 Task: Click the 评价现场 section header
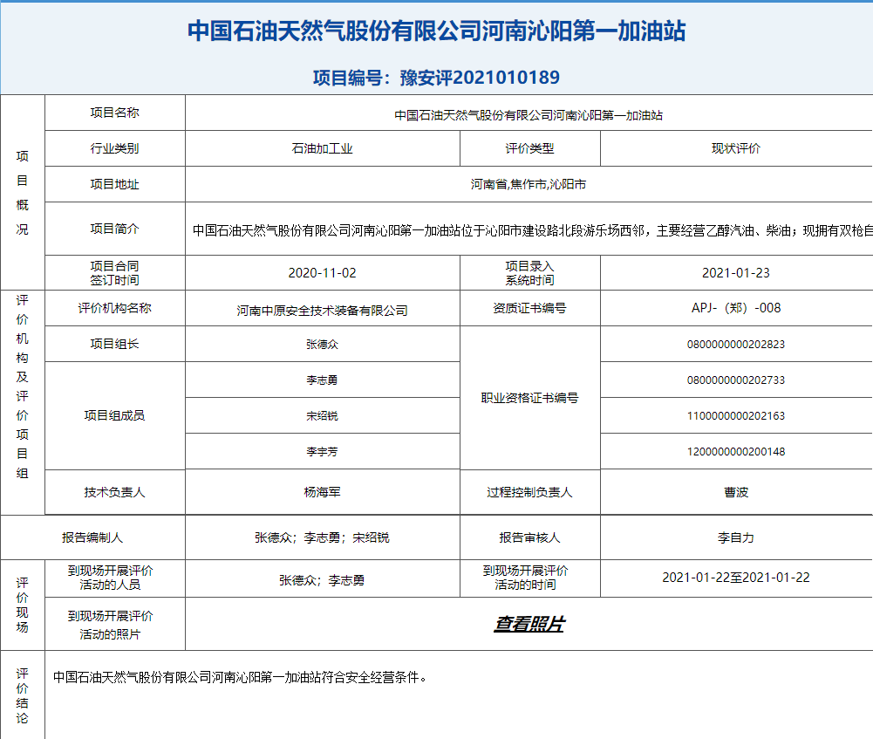pos(23,606)
